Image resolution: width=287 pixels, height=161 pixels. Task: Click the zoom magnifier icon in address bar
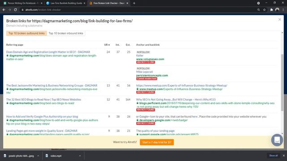tap(258, 10)
